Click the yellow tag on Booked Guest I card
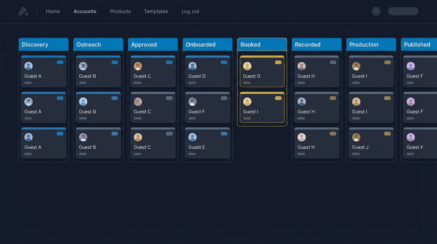This screenshot has height=244, width=437. pyautogui.click(x=278, y=98)
